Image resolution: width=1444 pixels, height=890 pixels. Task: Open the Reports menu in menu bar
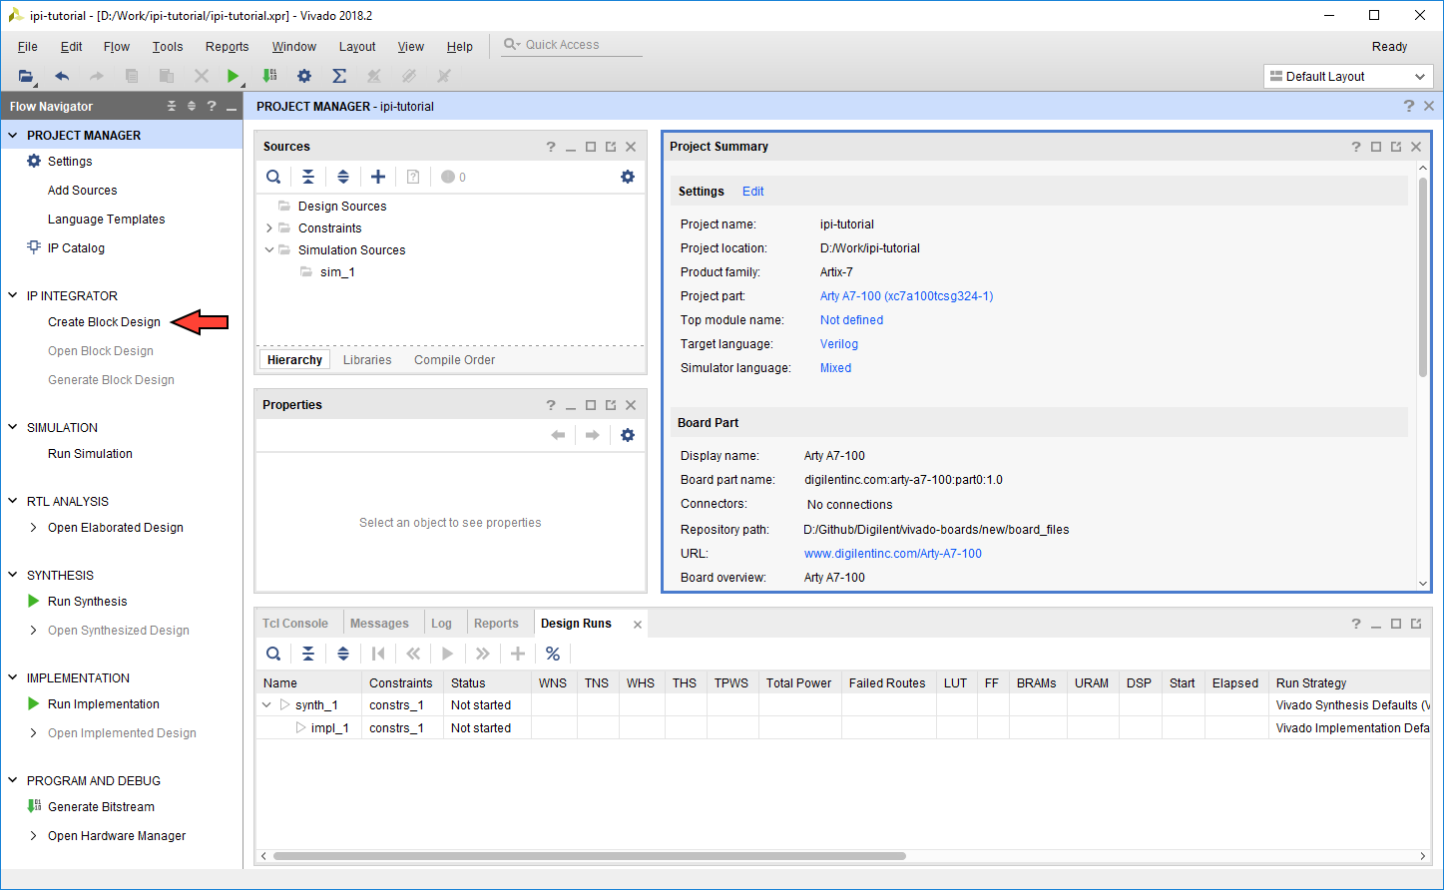point(227,47)
